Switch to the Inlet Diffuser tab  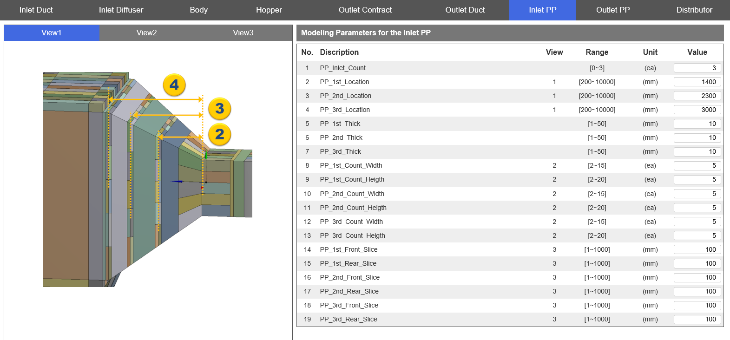[121, 10]
